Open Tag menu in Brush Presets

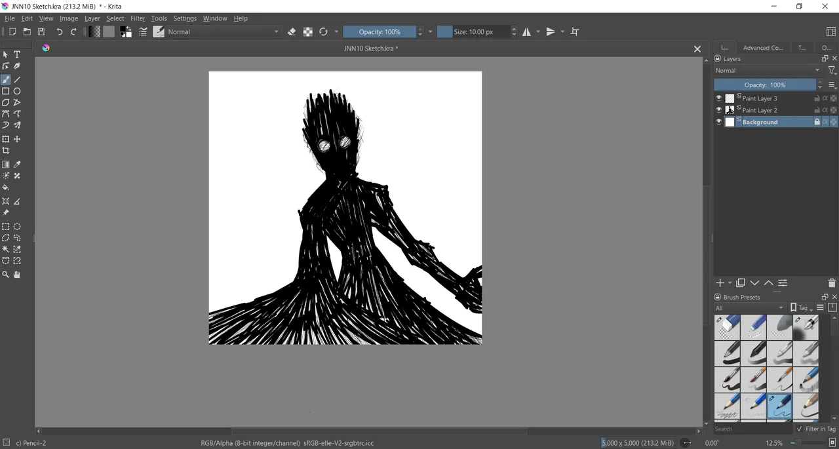[802, 308]
